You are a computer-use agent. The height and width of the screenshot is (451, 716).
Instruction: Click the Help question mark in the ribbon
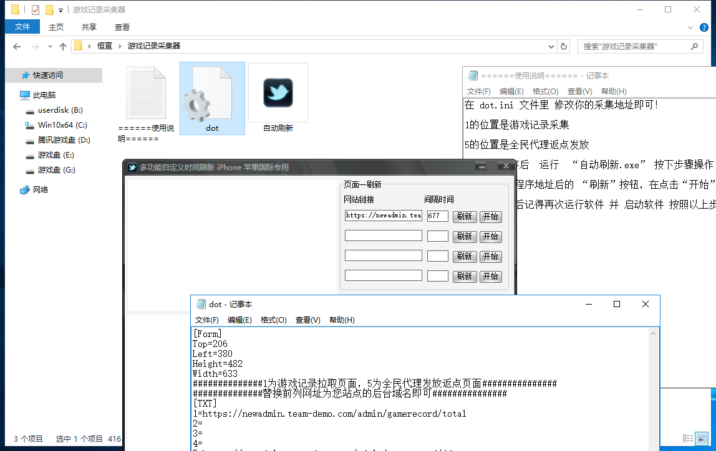(x=704, y=27)
